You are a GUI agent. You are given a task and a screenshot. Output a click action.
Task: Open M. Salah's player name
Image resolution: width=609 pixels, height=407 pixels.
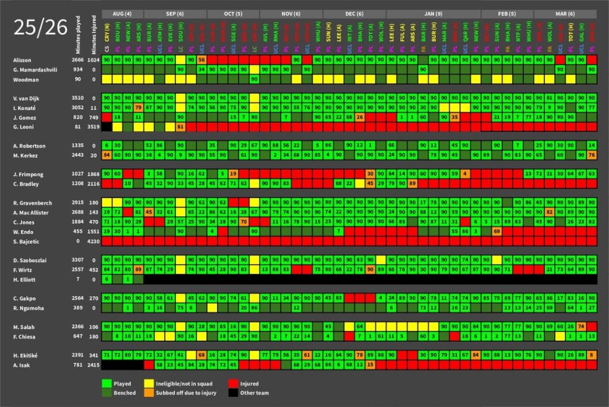point(25,327)
